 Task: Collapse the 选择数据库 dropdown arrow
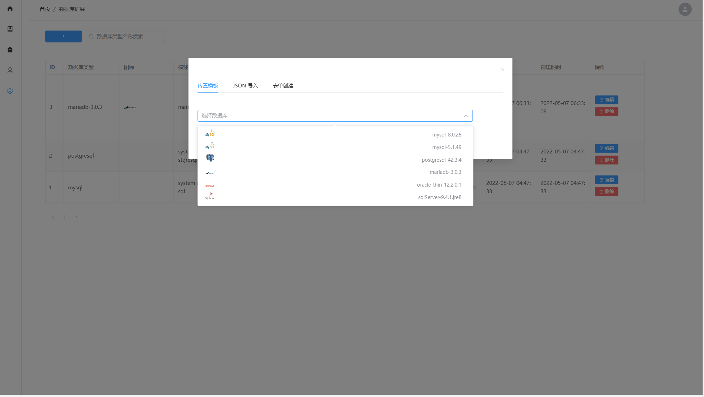coord(466,116)
